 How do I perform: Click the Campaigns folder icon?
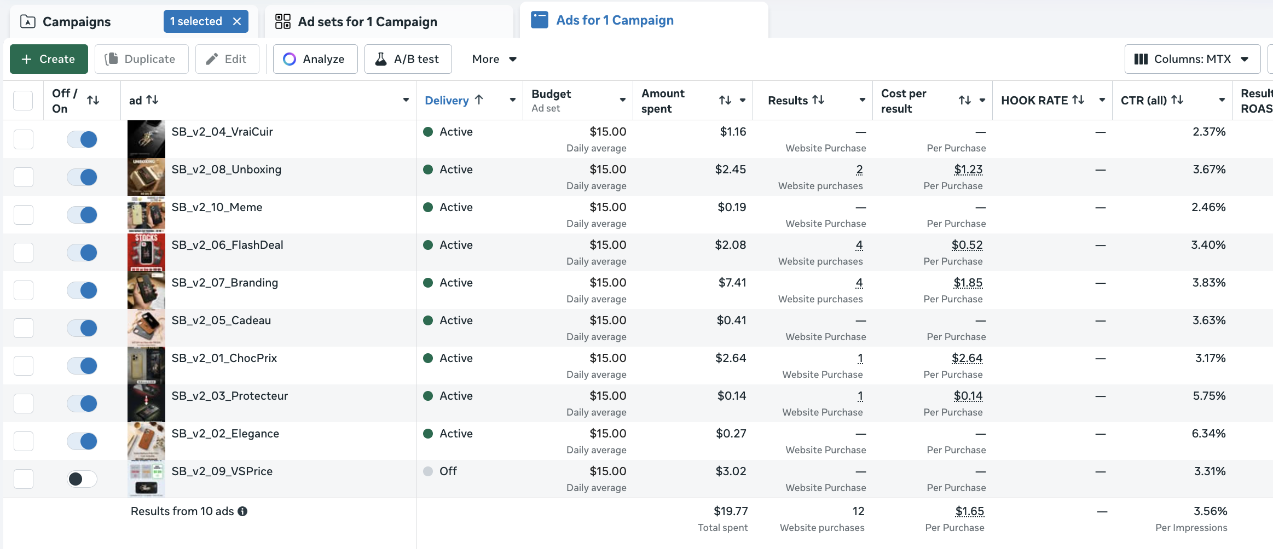(x=27, y=22)
